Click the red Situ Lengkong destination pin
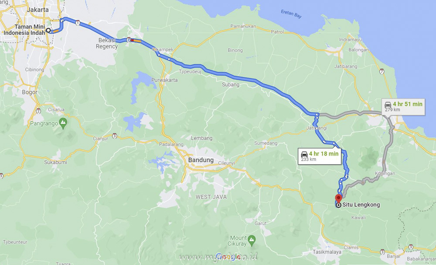Viewport: 436px width, 265px height. (338, 199)
